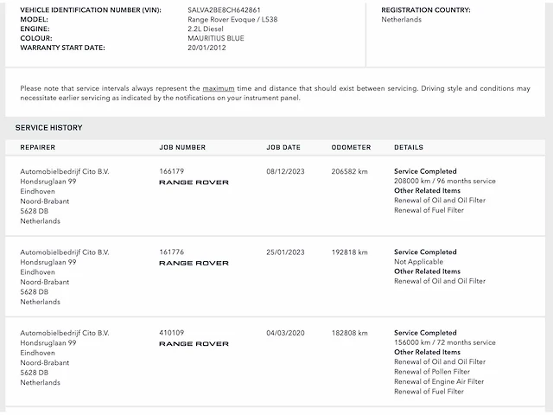Select the VIN number SALVA2BE8CH642861
Image resolution: width=553 pixels, height=415 pixels.
tap(224, 10)
